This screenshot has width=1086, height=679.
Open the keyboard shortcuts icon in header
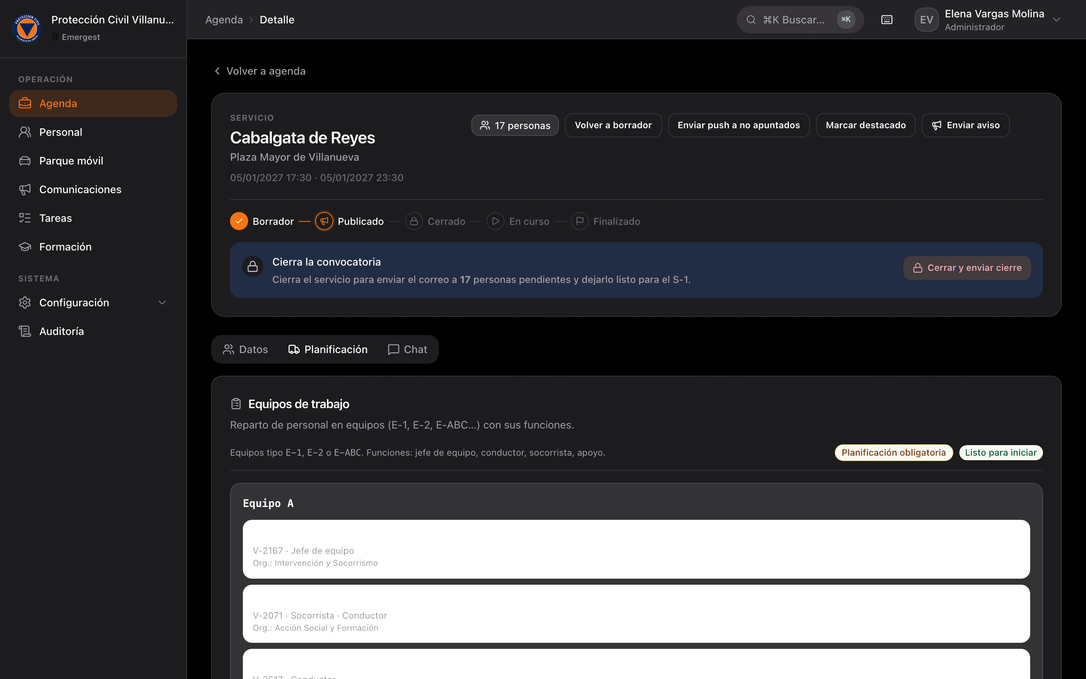point(887,20)
